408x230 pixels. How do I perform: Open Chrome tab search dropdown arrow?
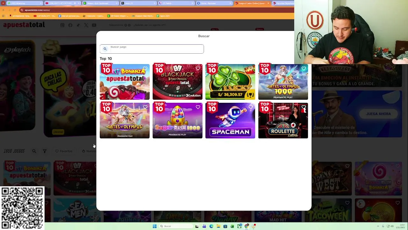[3, 3]
